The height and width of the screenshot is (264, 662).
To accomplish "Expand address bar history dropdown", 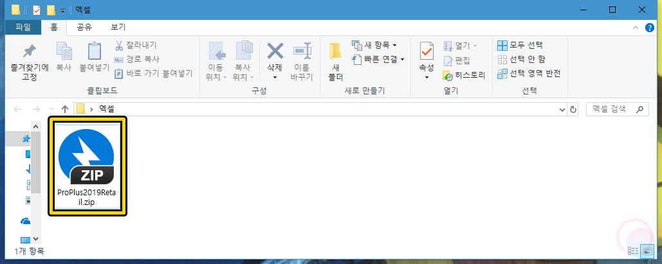I will (x=562, y=110).
